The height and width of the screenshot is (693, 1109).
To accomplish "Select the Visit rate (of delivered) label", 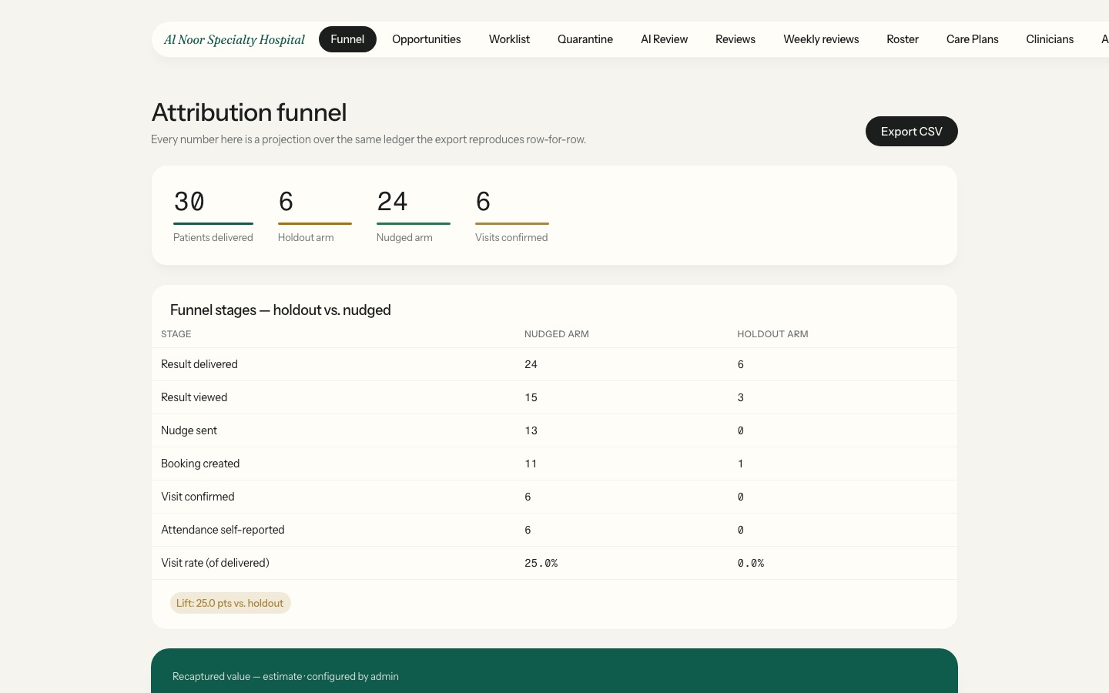I will pyautogui.click(x=215, y=563).
